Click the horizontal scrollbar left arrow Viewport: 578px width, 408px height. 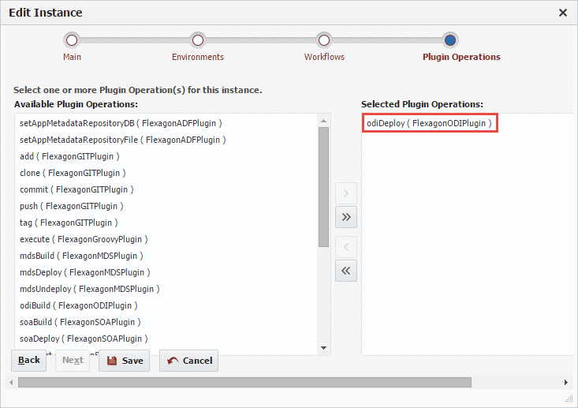coord(11,383)
